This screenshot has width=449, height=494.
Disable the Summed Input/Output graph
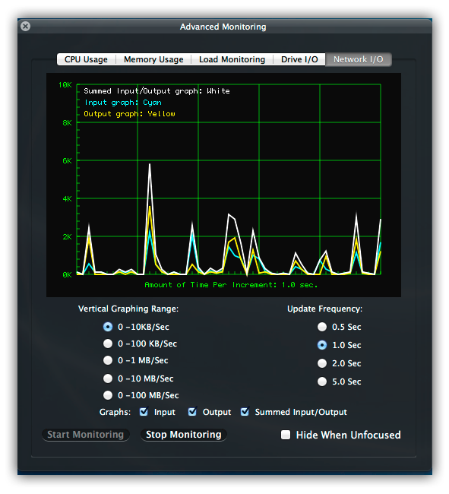245,412
